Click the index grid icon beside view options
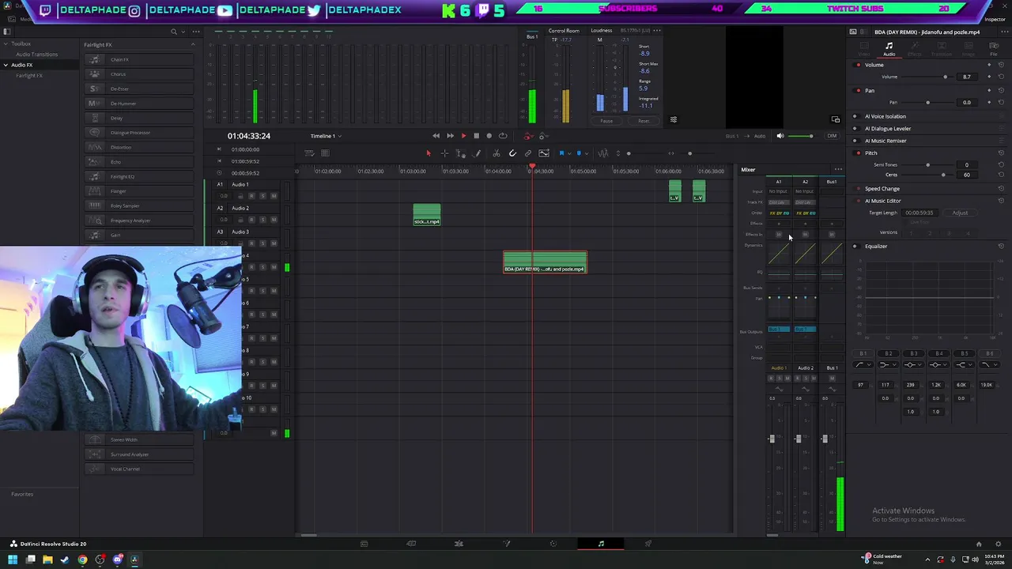The width and height of the screenshot is (1012, 569). (x=325, y=153)
